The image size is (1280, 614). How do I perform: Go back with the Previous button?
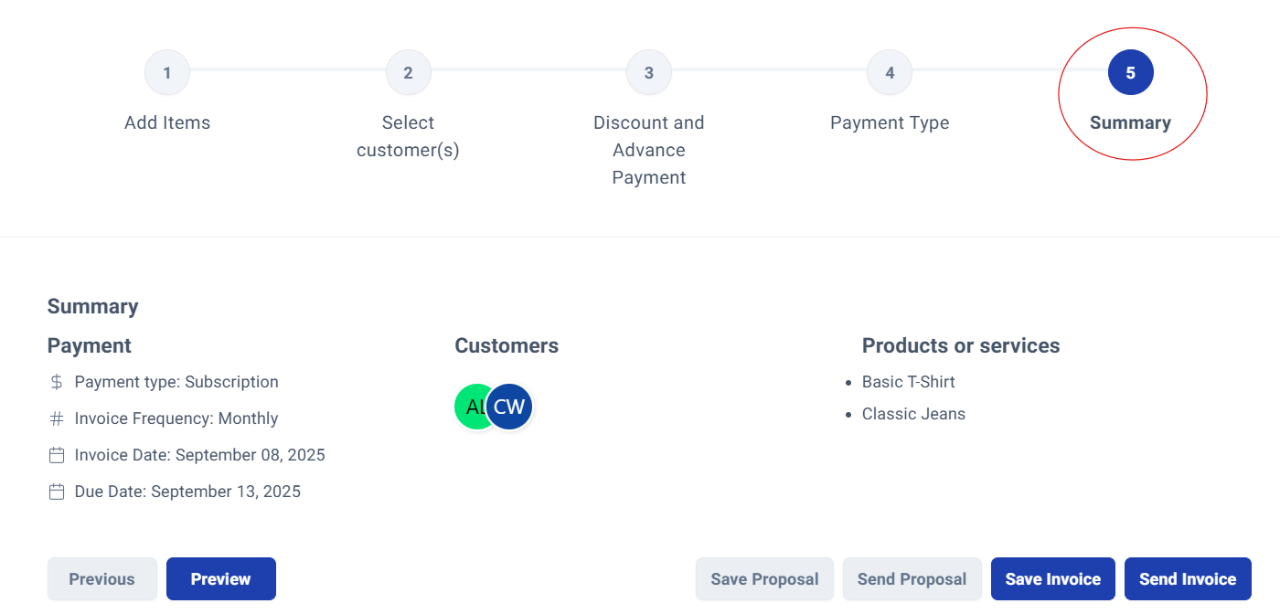102,579
